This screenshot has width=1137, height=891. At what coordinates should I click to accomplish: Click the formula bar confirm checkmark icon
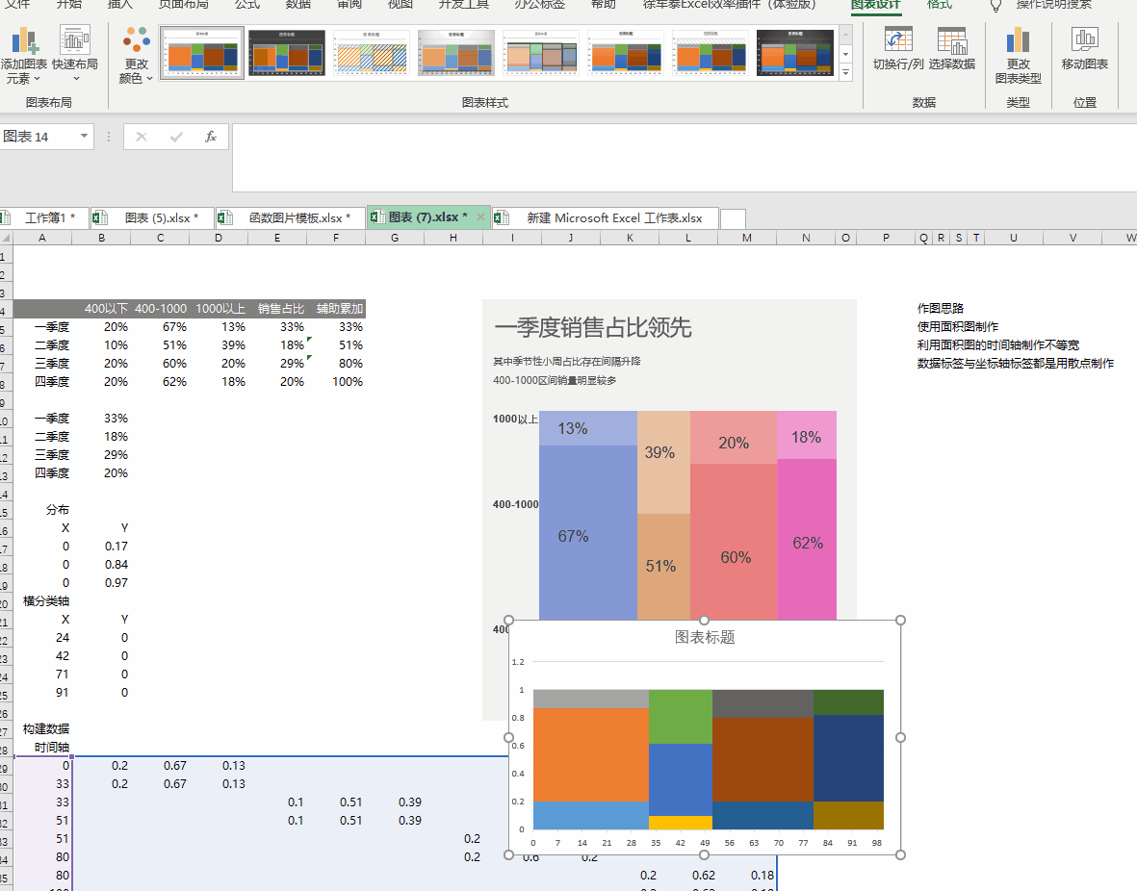tap(176, 137)
